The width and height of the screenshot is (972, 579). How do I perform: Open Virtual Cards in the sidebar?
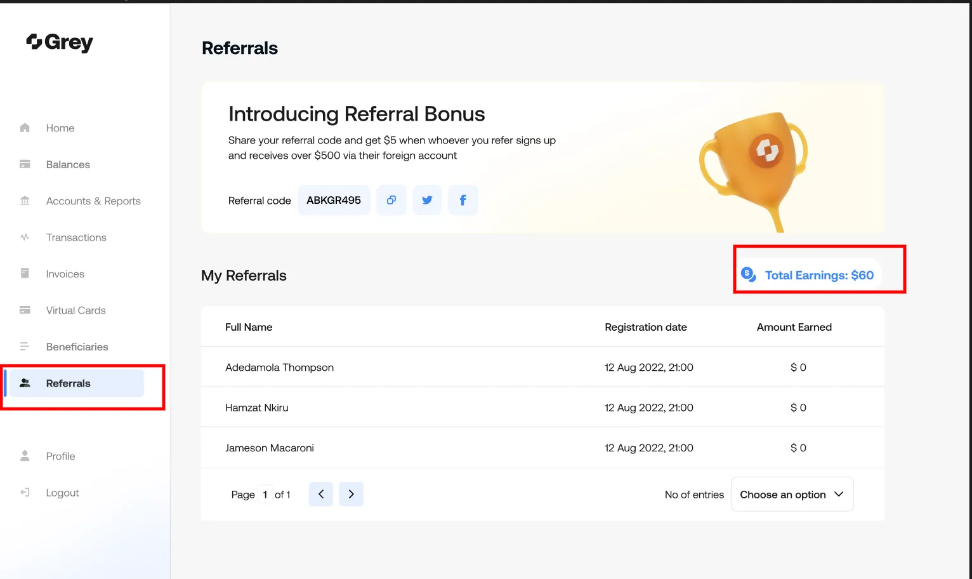[76, 310]
